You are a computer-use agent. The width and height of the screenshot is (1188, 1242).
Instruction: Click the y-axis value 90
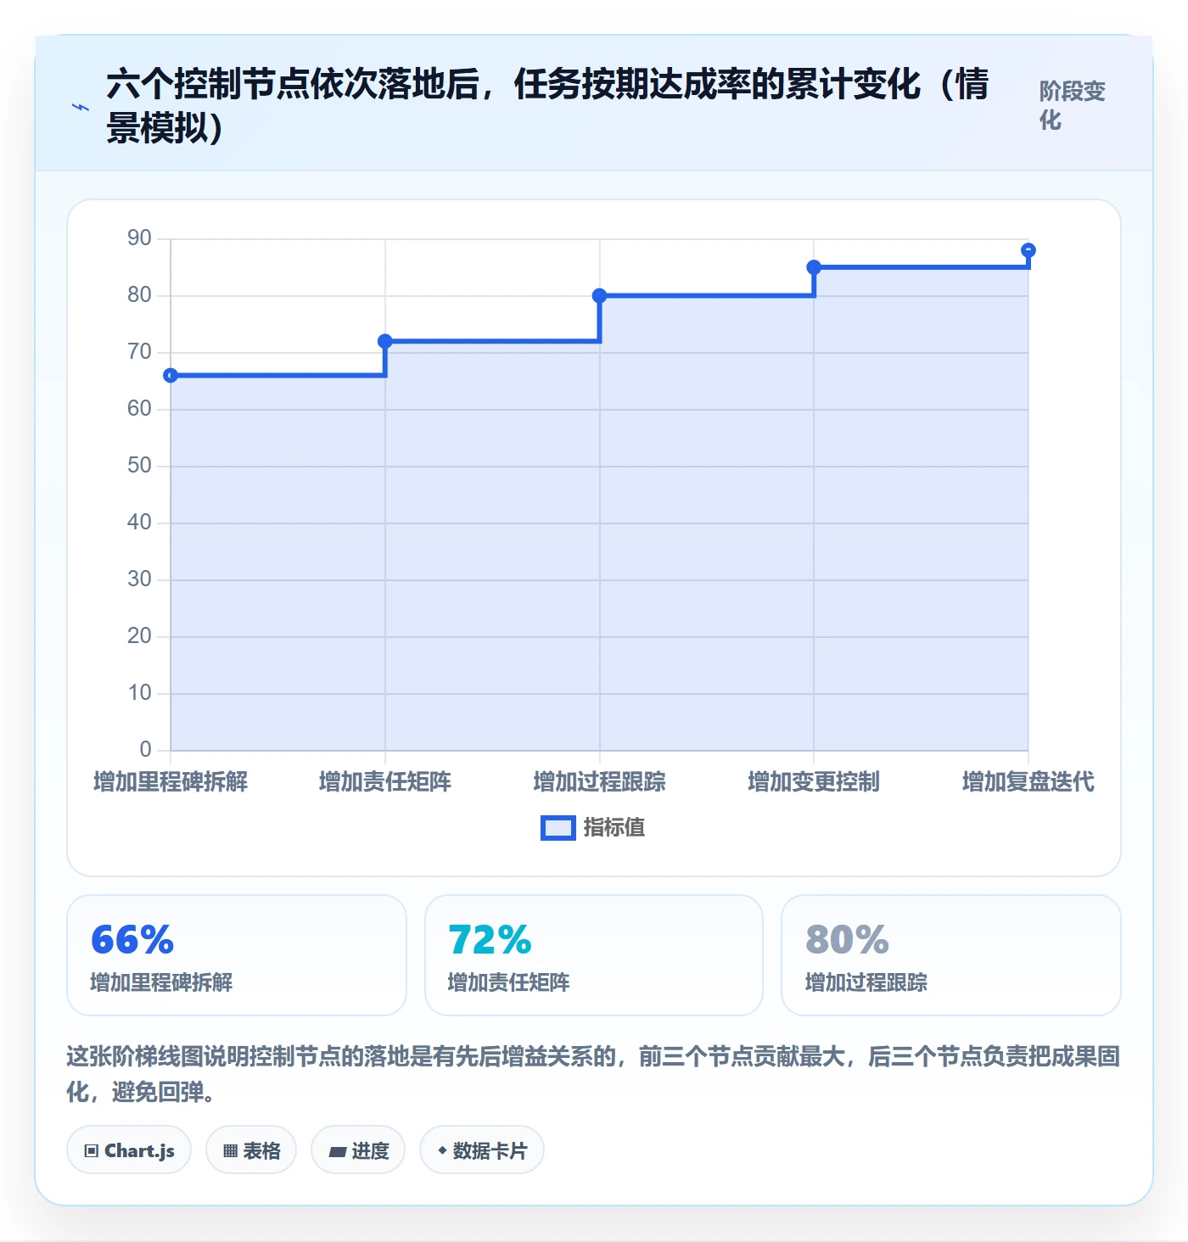[139, 238]
